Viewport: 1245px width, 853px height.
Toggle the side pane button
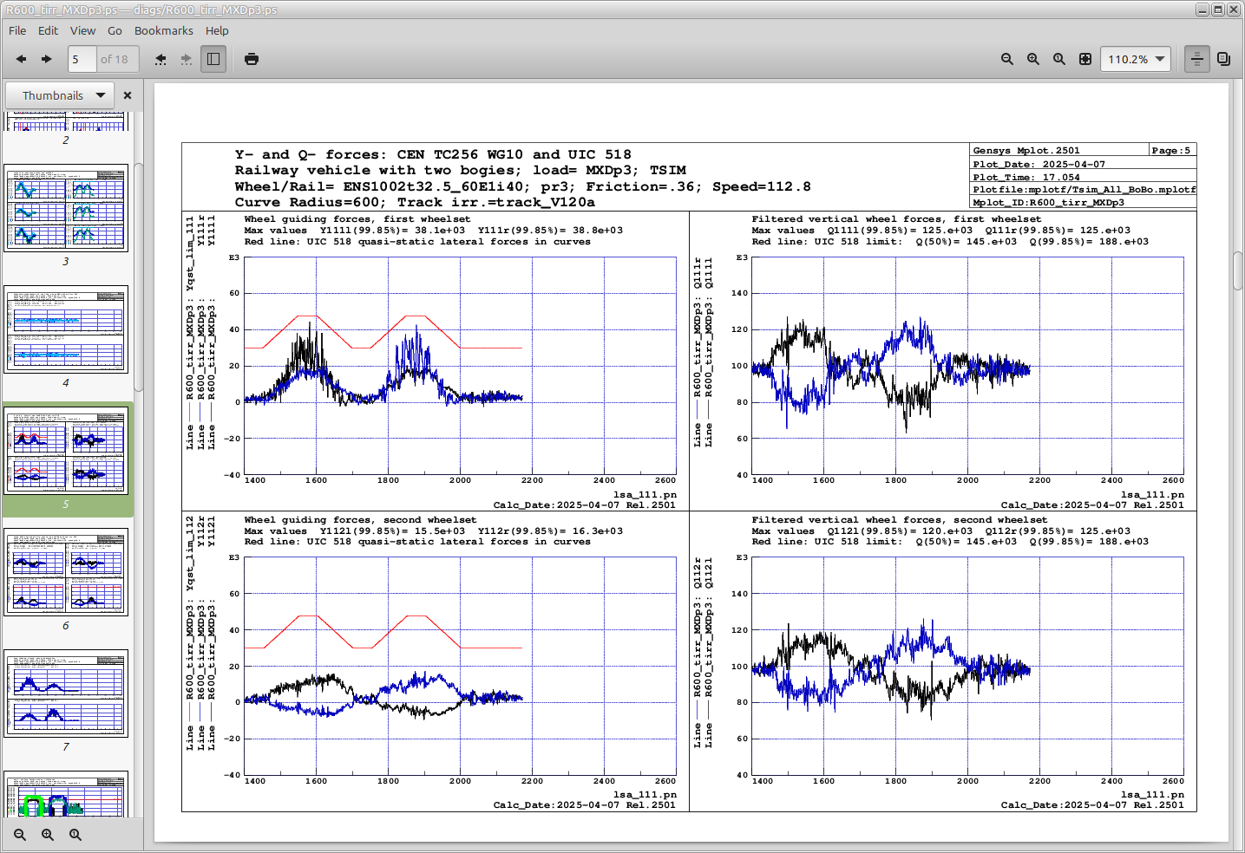pos(213,59)
